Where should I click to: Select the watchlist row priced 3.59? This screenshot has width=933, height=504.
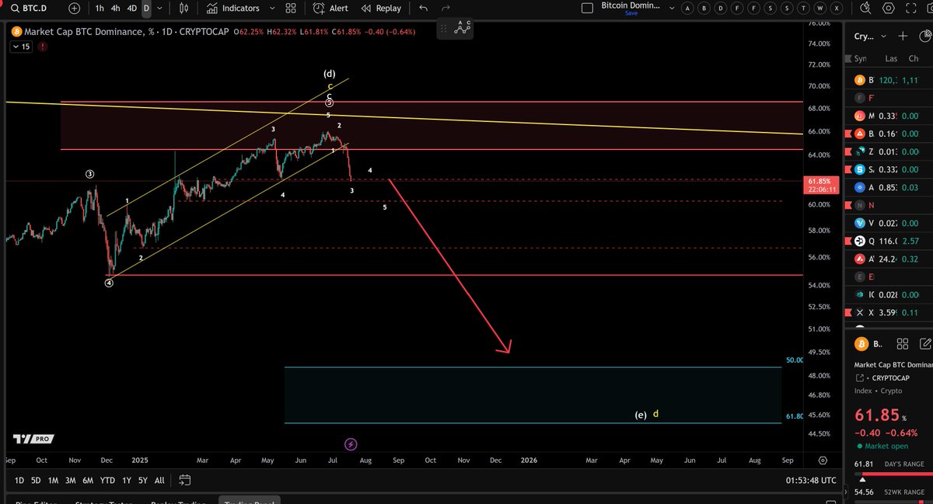(889, 312)
